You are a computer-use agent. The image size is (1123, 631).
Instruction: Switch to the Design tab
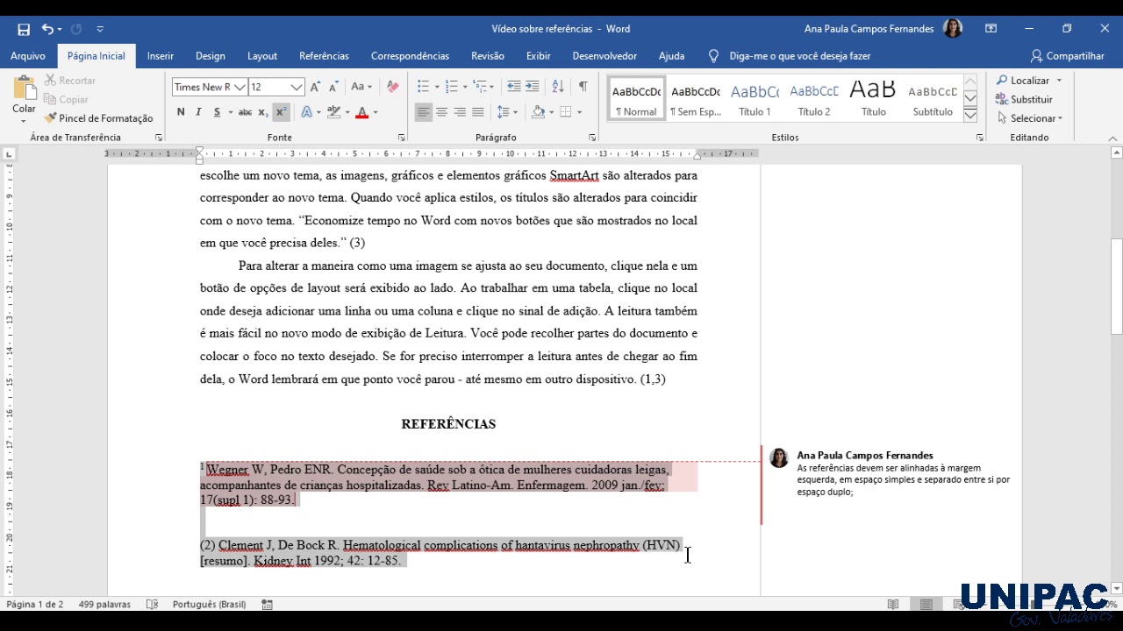pos(211,56)
